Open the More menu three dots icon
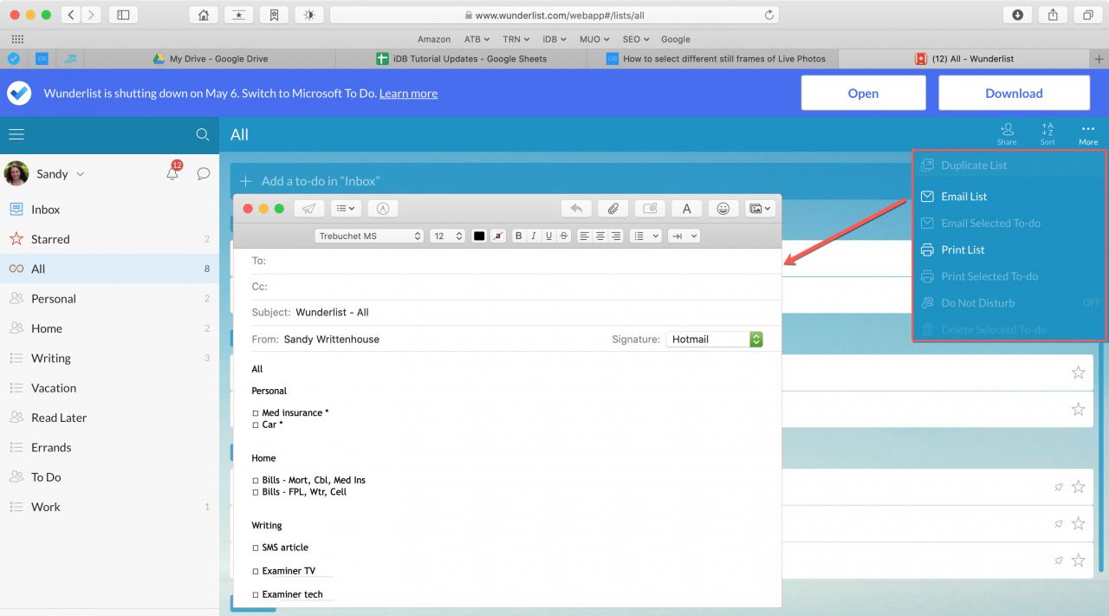The width and height of the screenshot is (1109, 616). (1088, 133)
